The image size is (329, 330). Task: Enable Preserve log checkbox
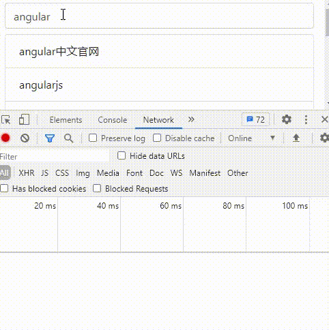point(93,138)
